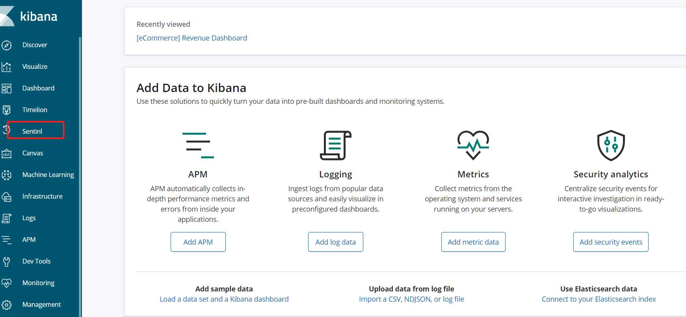Click the Canvas icon in sidebar
The image size is (686, 317).
pyautogui.click(x=6, y=153)
